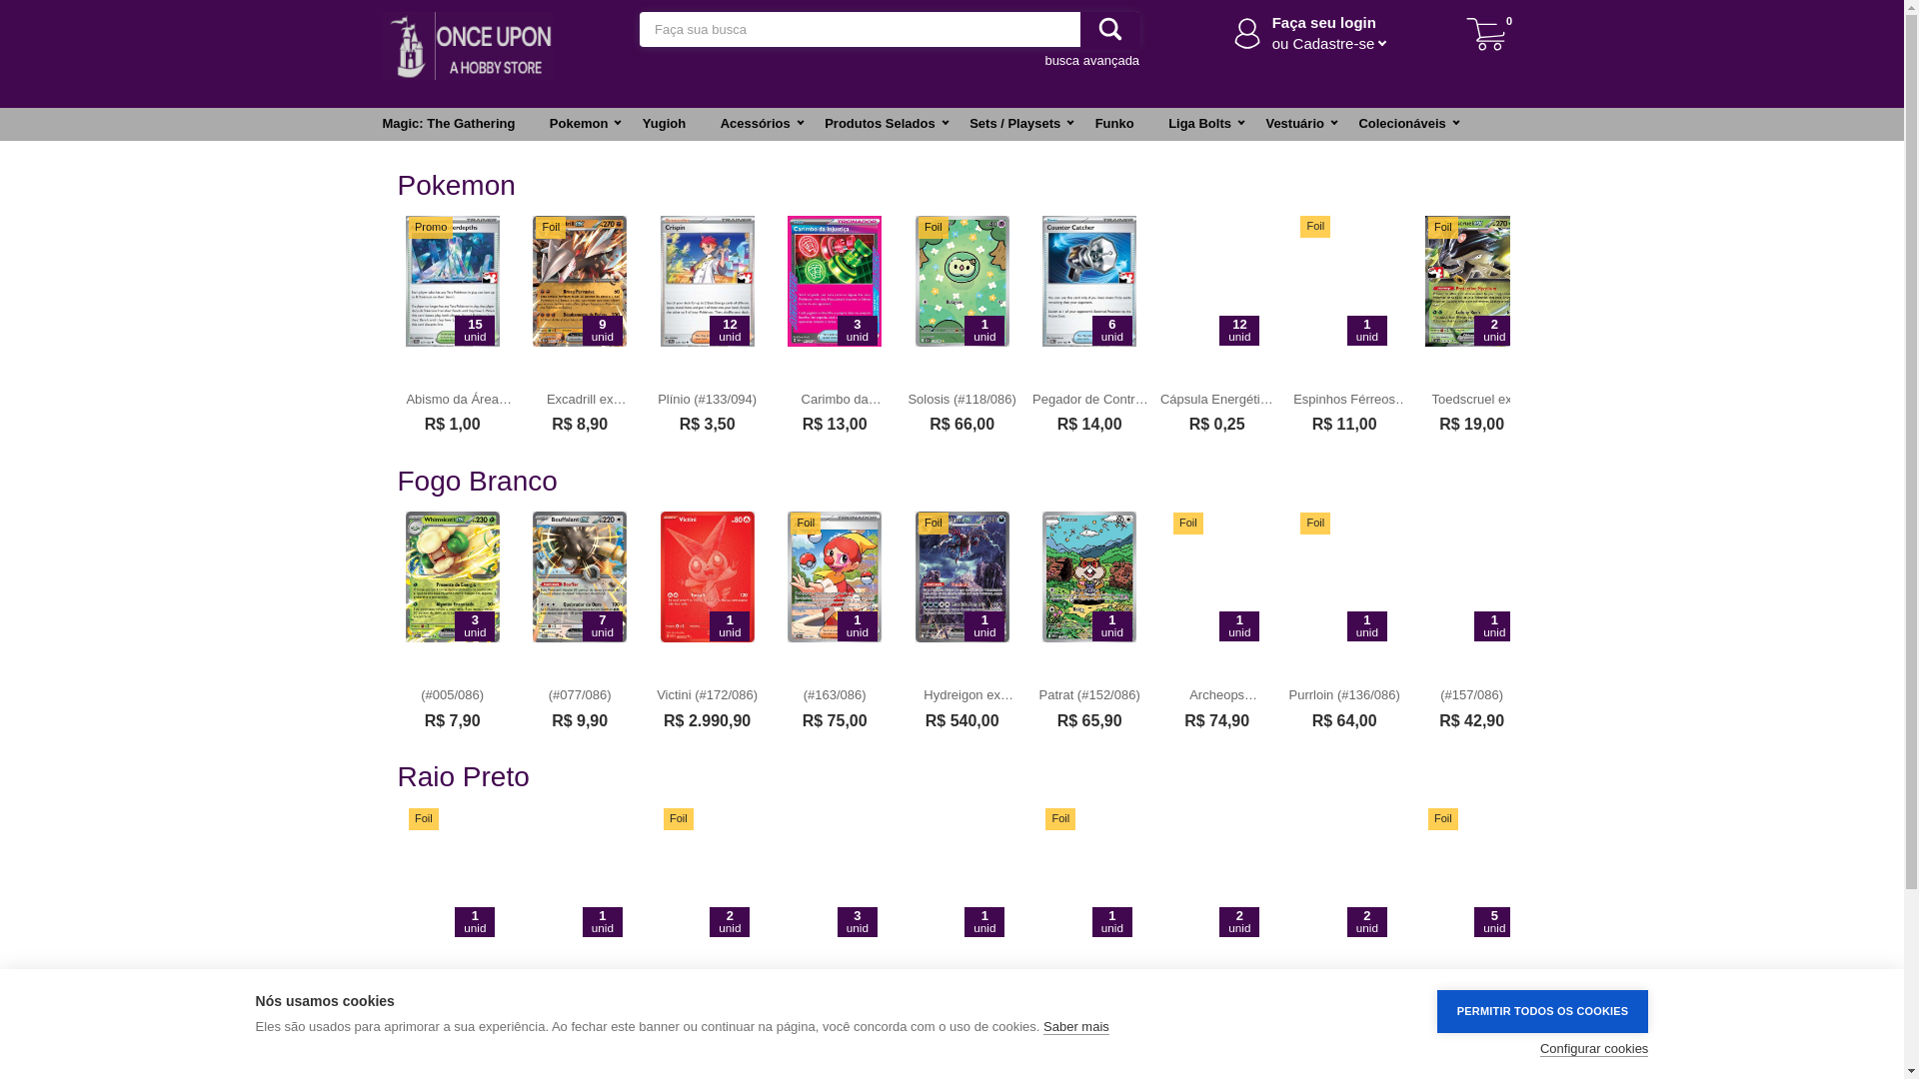Open the 'busca avançada' link
1919x1079 pixels.
click(1091, 61)
